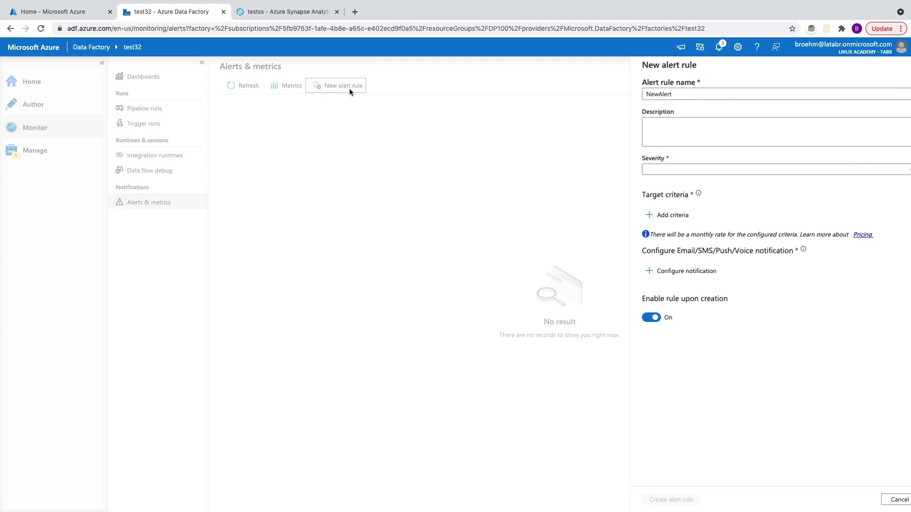Open the Severity dropdown
The image size is (911, 512).
(776, 170)
